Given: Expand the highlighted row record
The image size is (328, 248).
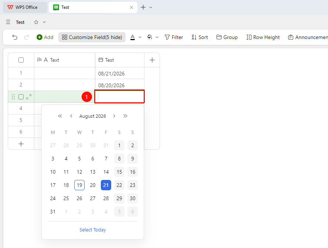Looking at the screenshot, I should pyautogui.click(x=29, y=97).
